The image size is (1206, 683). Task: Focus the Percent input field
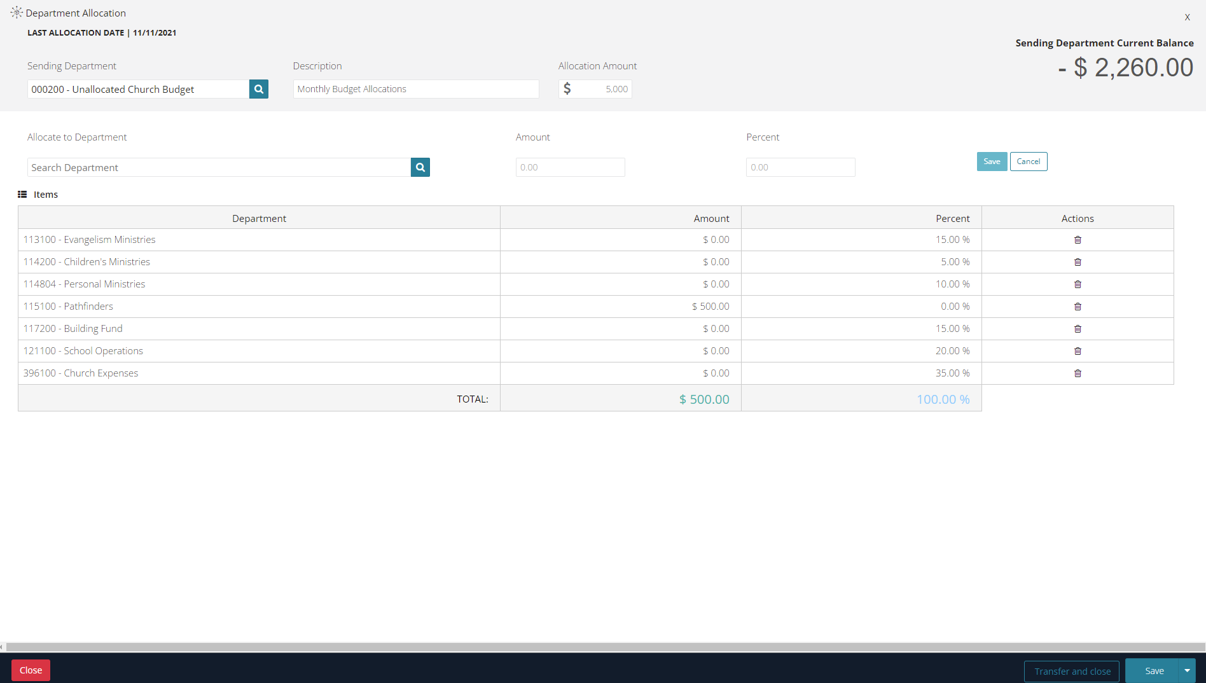[x=801, y=167]
